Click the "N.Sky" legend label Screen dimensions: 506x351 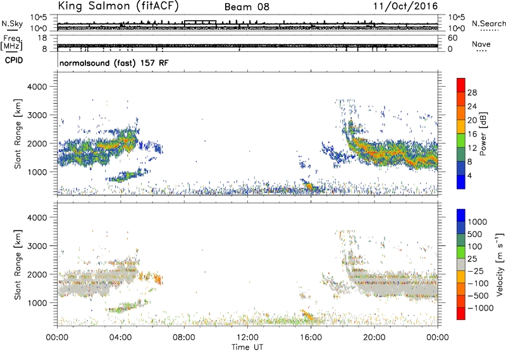(12, 23)
